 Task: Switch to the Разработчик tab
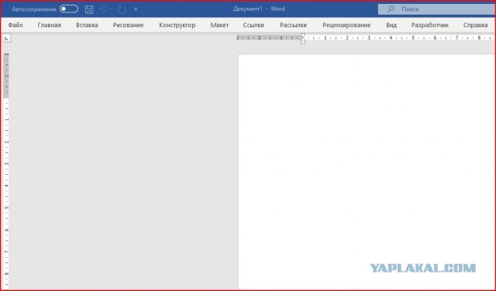tap(430, 25)
